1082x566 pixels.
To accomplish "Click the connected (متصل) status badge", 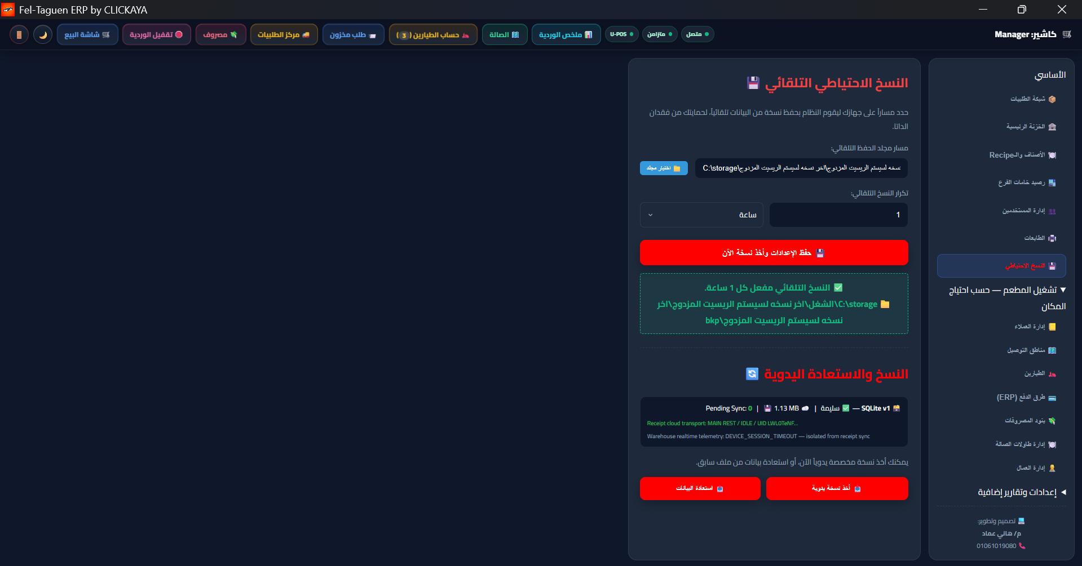I will click(x=697, y=34).
